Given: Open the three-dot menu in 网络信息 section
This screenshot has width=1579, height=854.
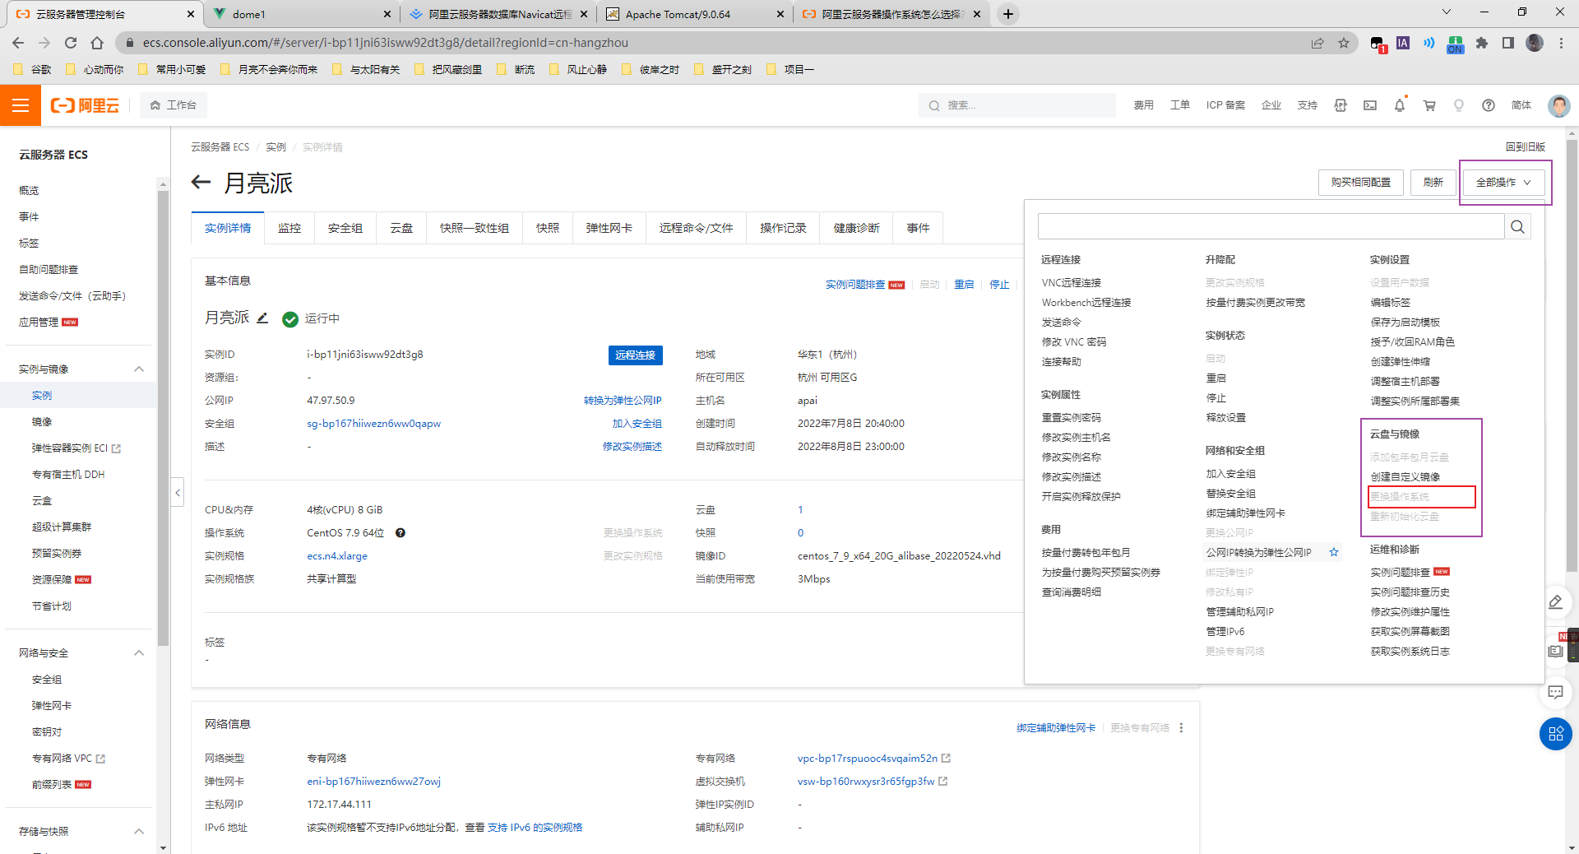Looking at the screenshot, I should pos(1181,727).
